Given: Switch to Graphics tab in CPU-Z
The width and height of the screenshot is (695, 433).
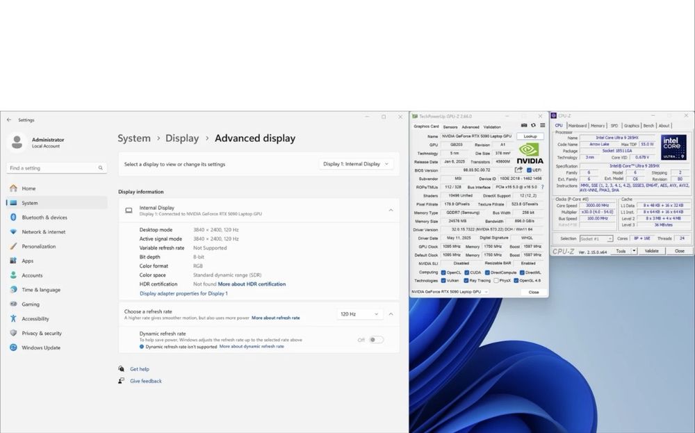Looking at the screenshot, I should point(631,125).
